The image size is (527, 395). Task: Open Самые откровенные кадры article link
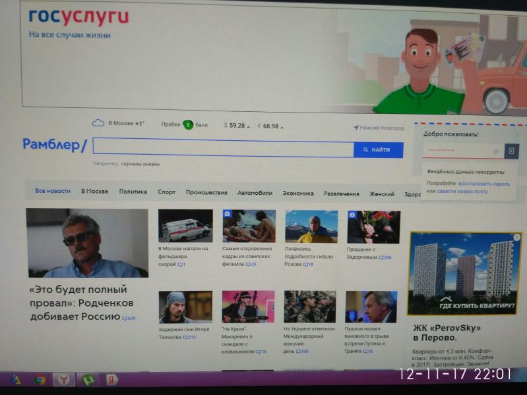(247, 257)
